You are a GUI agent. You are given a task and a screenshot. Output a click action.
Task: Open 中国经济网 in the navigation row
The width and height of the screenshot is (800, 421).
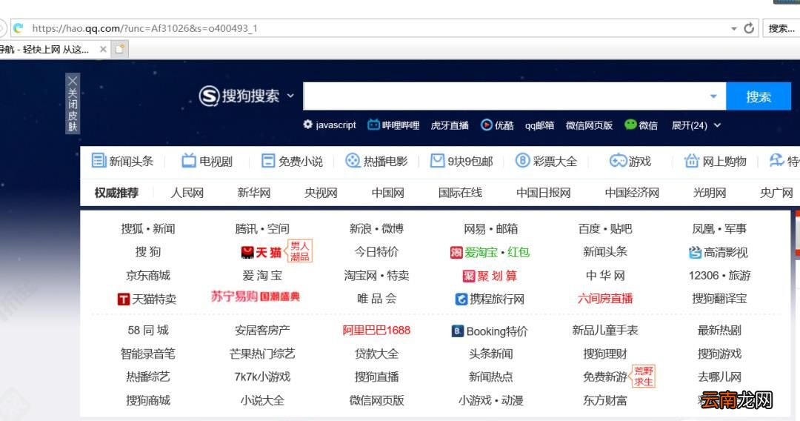click(x=632, y=193)
